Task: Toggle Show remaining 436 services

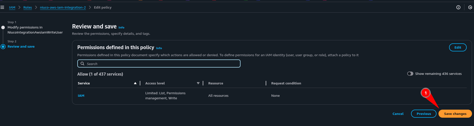Action: click(x=410, y=74)
